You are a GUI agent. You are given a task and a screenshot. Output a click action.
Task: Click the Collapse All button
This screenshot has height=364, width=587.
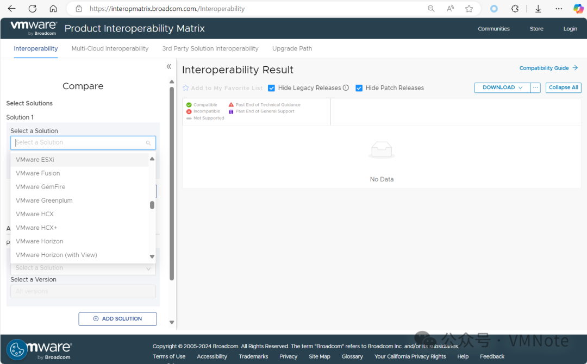point(564,87)
